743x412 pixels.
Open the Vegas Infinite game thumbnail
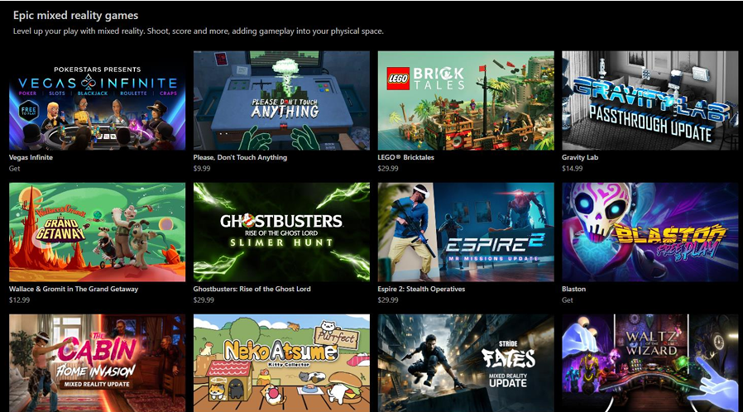pos(97,101)
